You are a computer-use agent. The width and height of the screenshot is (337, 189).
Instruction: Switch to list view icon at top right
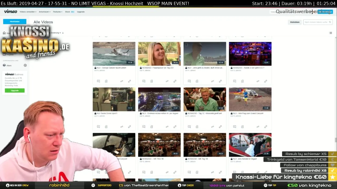coord(331,33)
